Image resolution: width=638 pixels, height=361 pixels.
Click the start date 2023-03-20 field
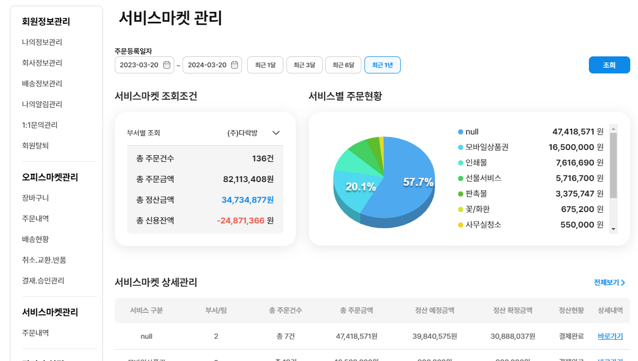[x=140, y=65]
